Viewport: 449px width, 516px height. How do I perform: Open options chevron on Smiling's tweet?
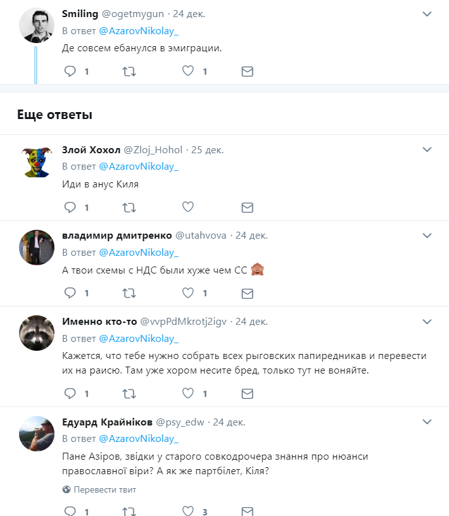coord(427,14)
